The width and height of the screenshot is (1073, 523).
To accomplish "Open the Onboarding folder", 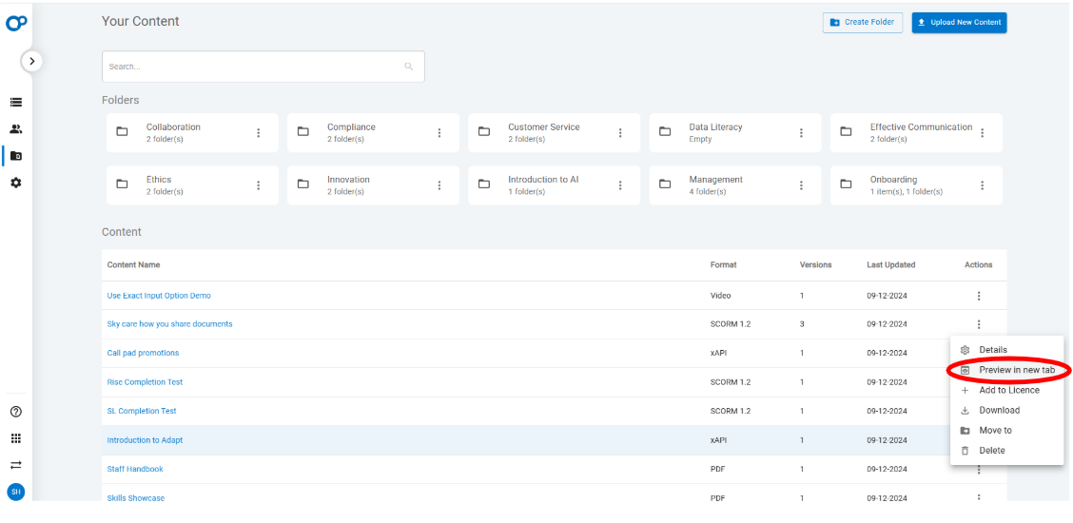I will coord(893,180).
